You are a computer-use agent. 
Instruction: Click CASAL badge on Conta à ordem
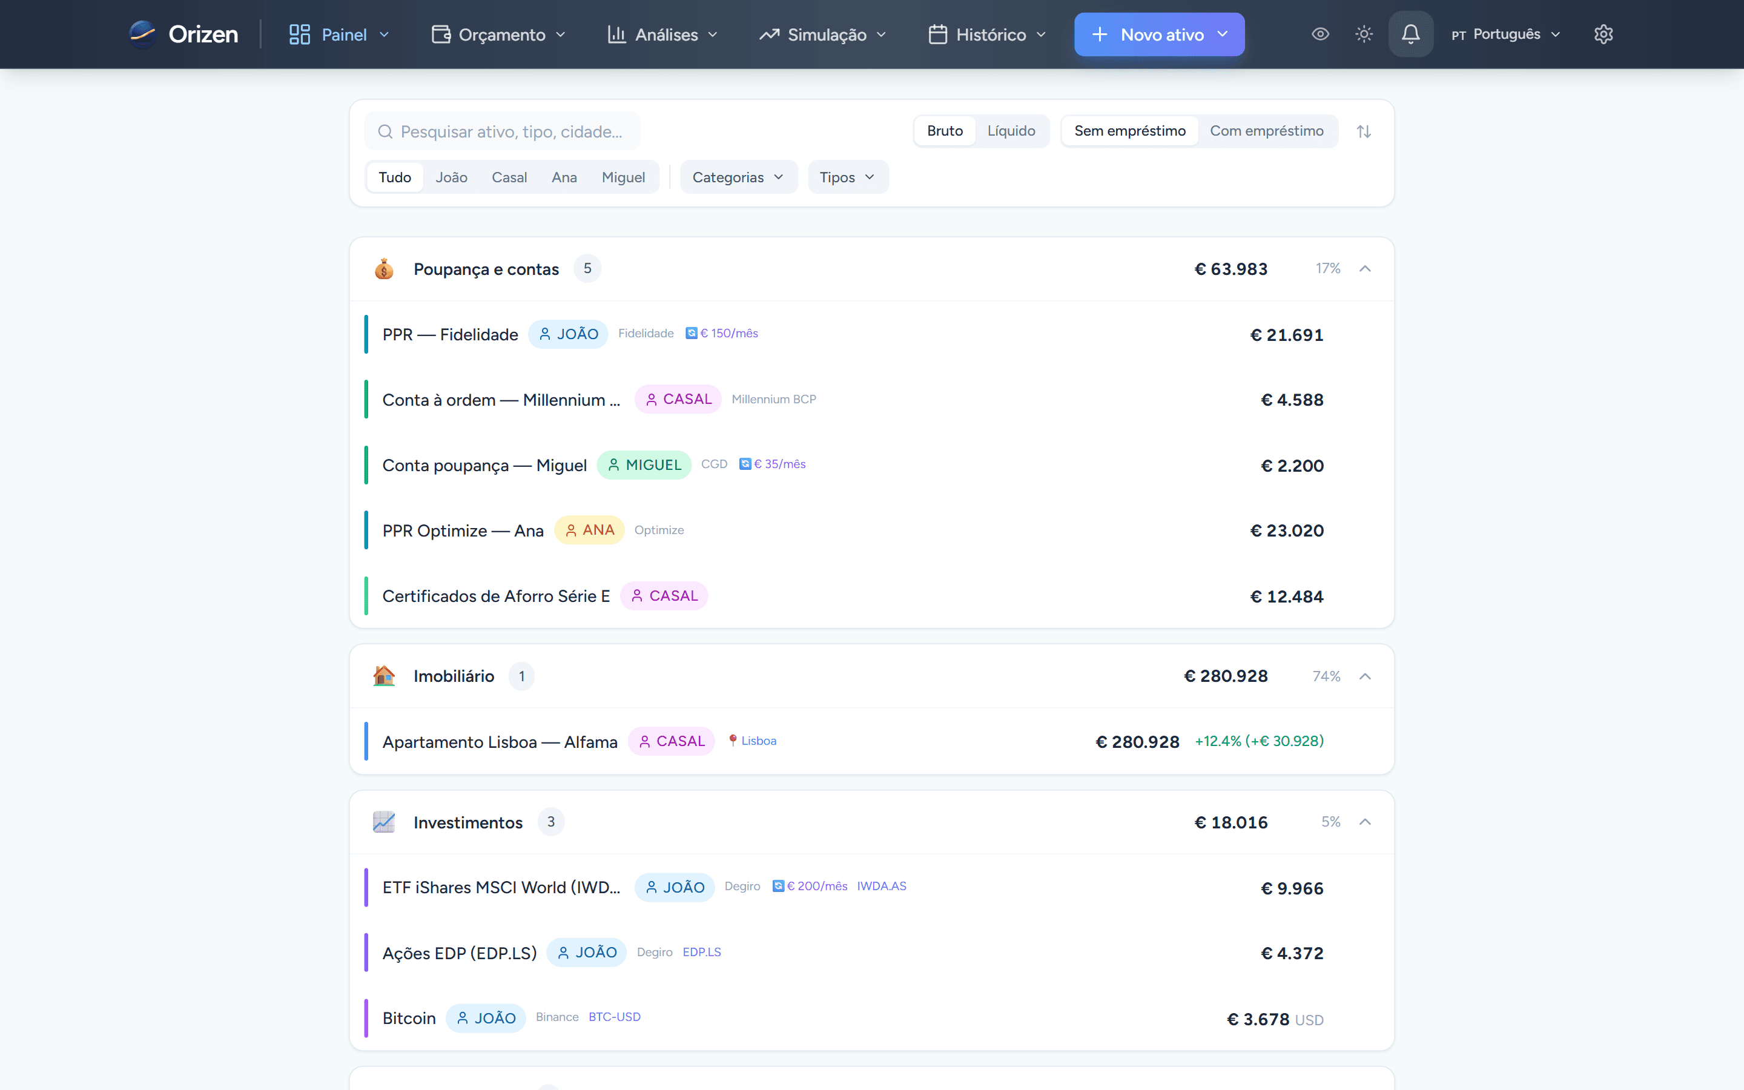(678, 400)
